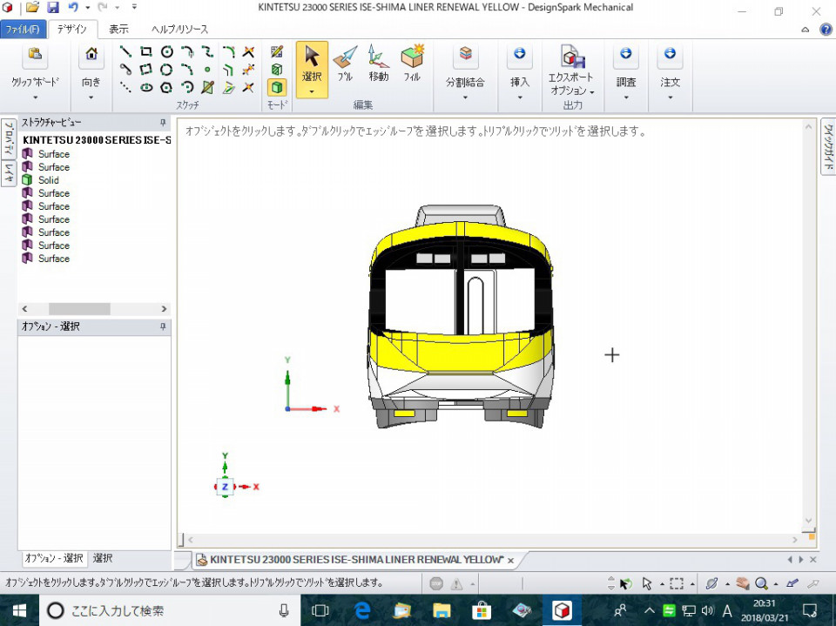Screen dimensions: 836x626
Task: Open the 選択 tool dropdown arrow
Action: coord(312,91)
